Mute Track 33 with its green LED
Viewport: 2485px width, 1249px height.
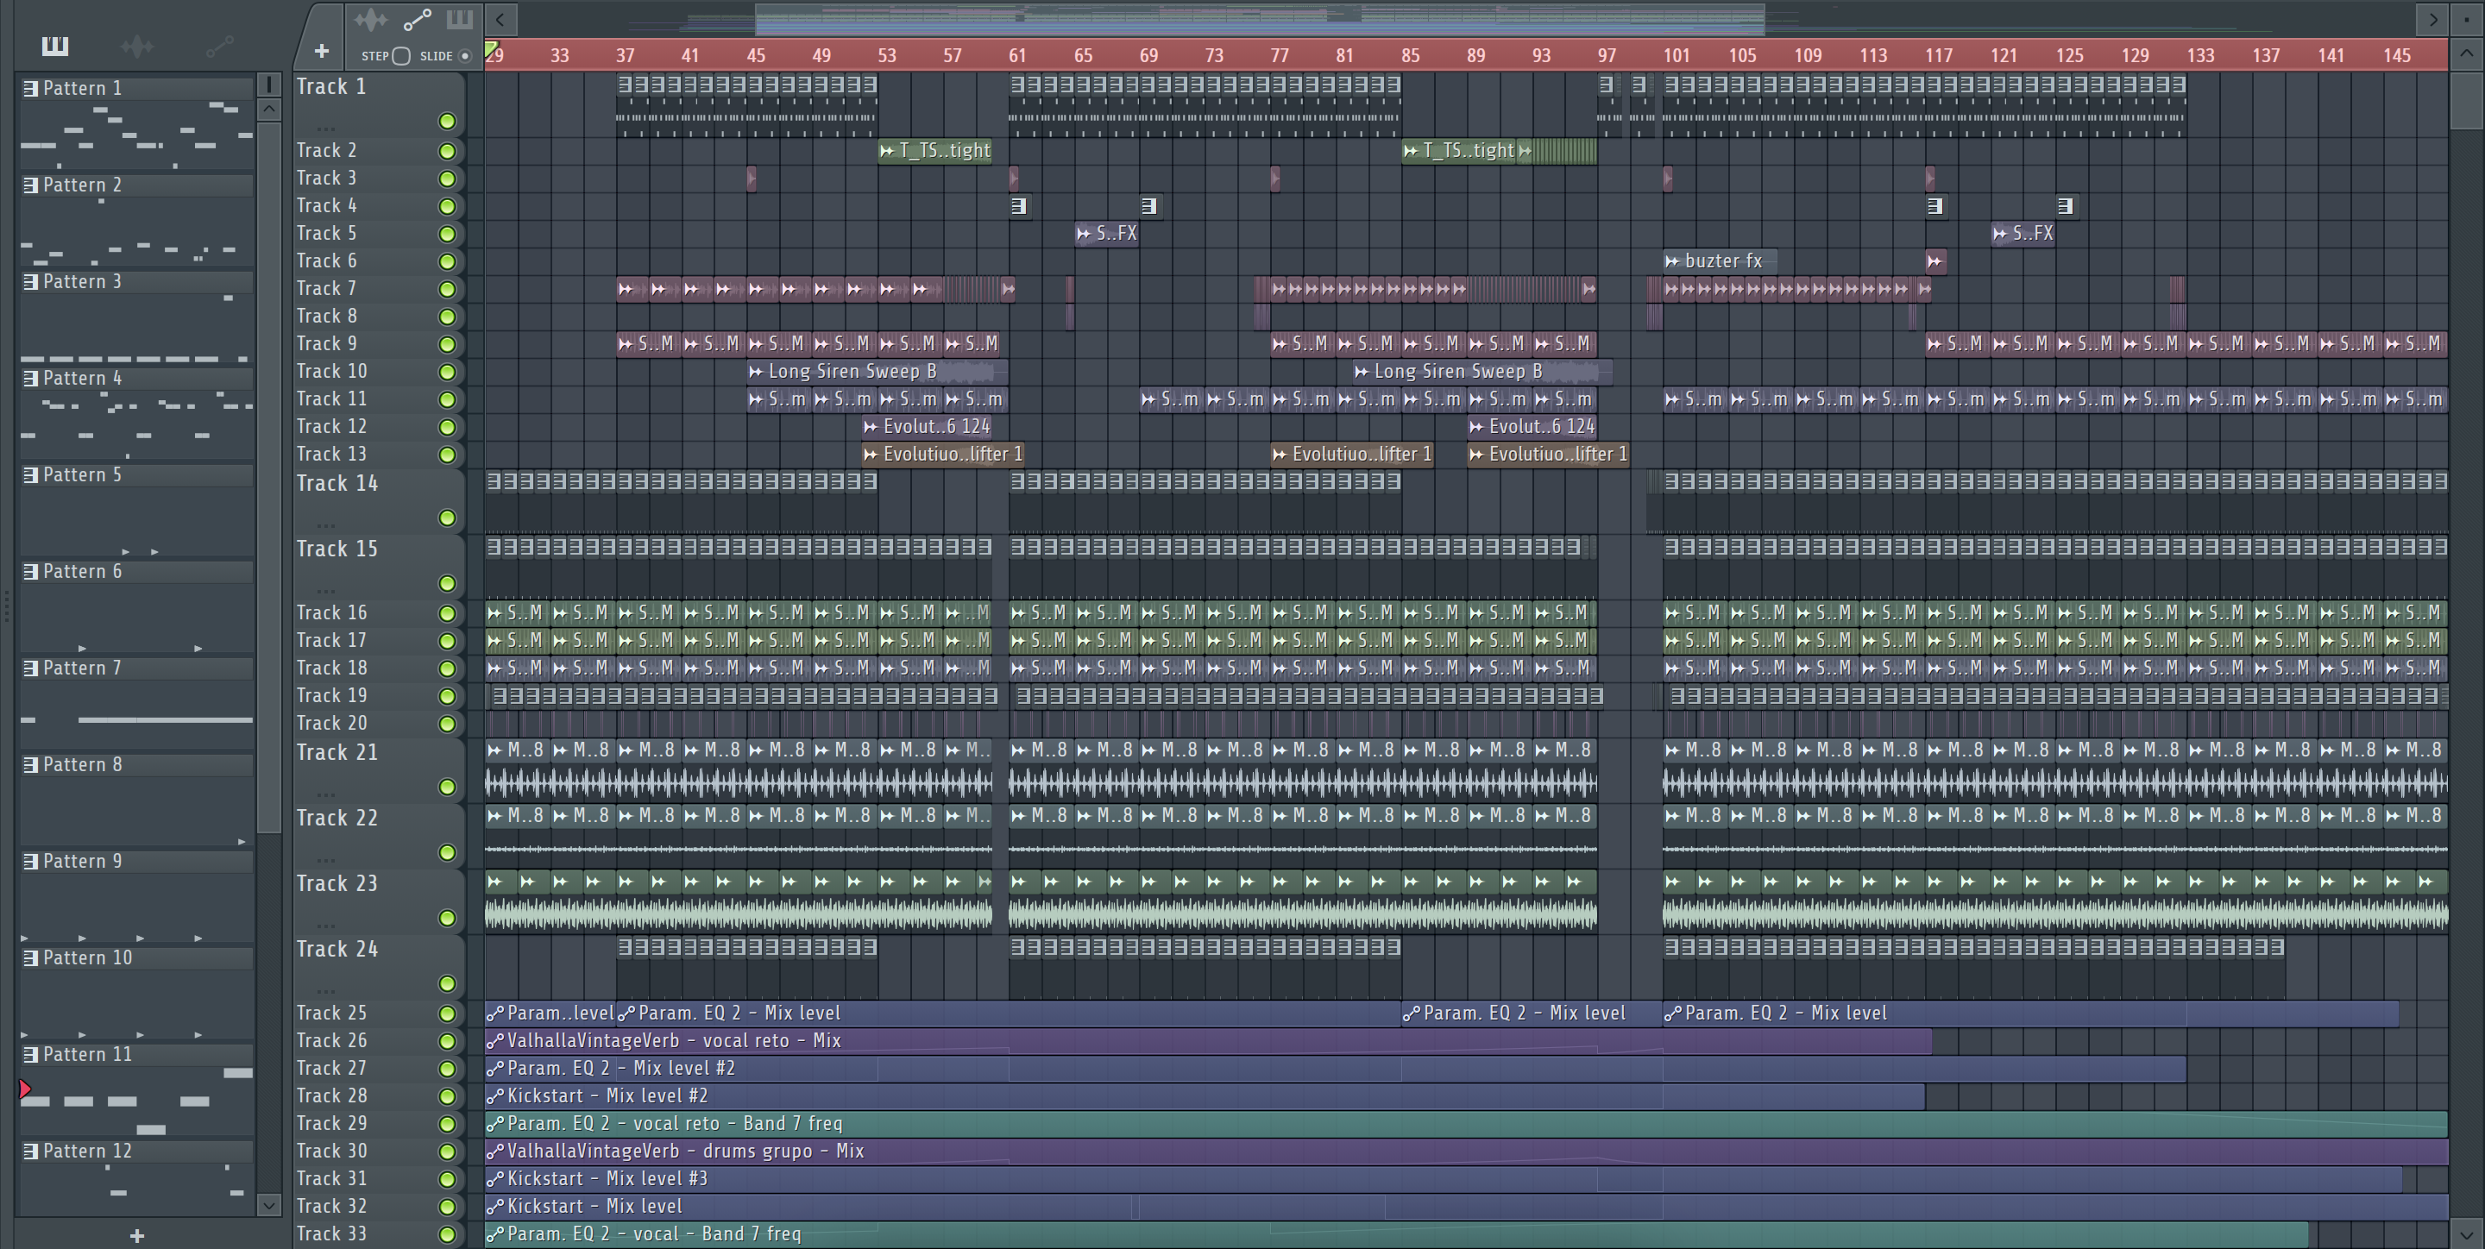447,1234
